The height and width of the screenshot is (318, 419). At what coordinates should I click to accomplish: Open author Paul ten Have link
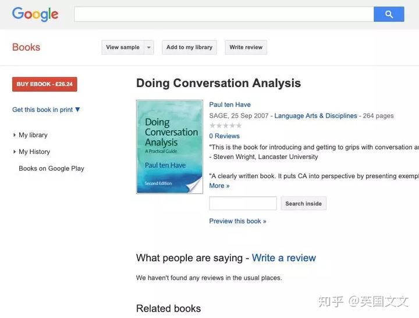point(230,104)
